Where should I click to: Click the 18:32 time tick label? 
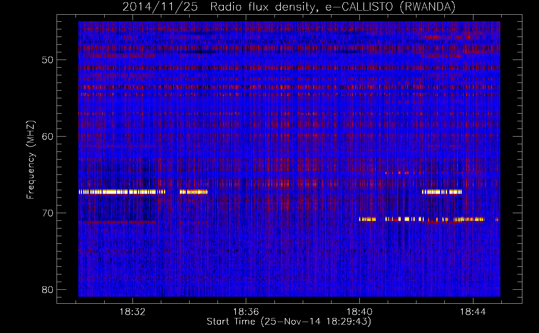pyautogui.click(x=133, y=312)
